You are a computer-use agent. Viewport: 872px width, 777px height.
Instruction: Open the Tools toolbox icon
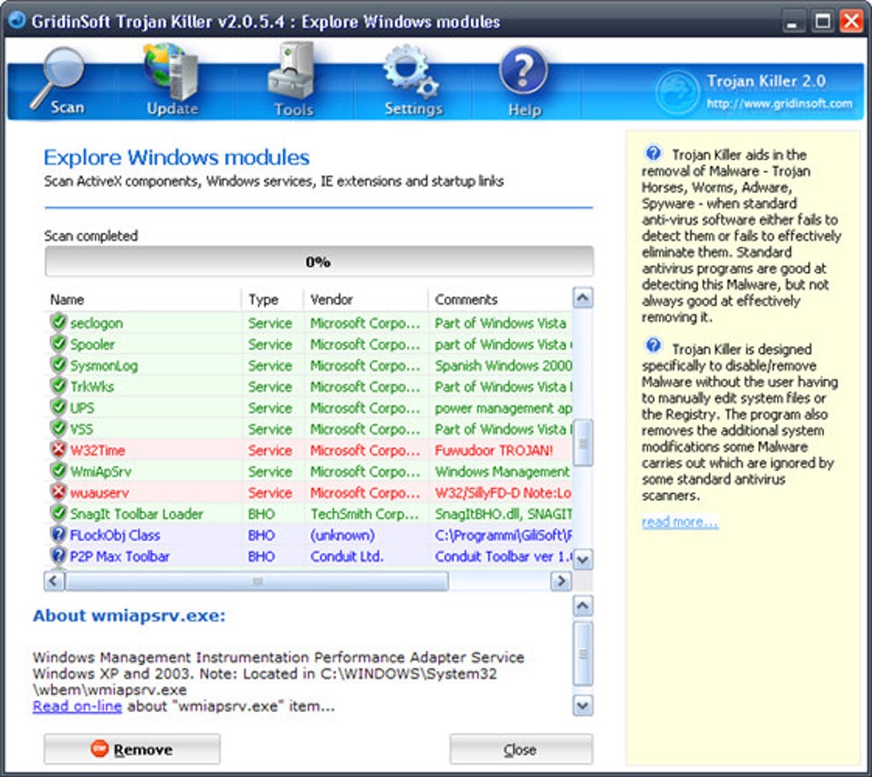293,79
